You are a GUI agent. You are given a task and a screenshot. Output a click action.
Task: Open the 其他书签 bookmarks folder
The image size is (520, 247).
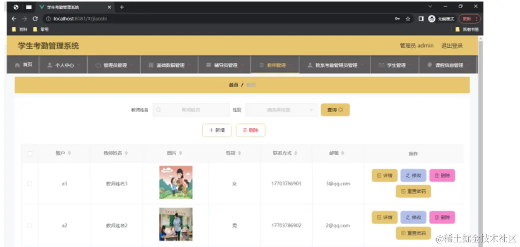tap(467, 29)
